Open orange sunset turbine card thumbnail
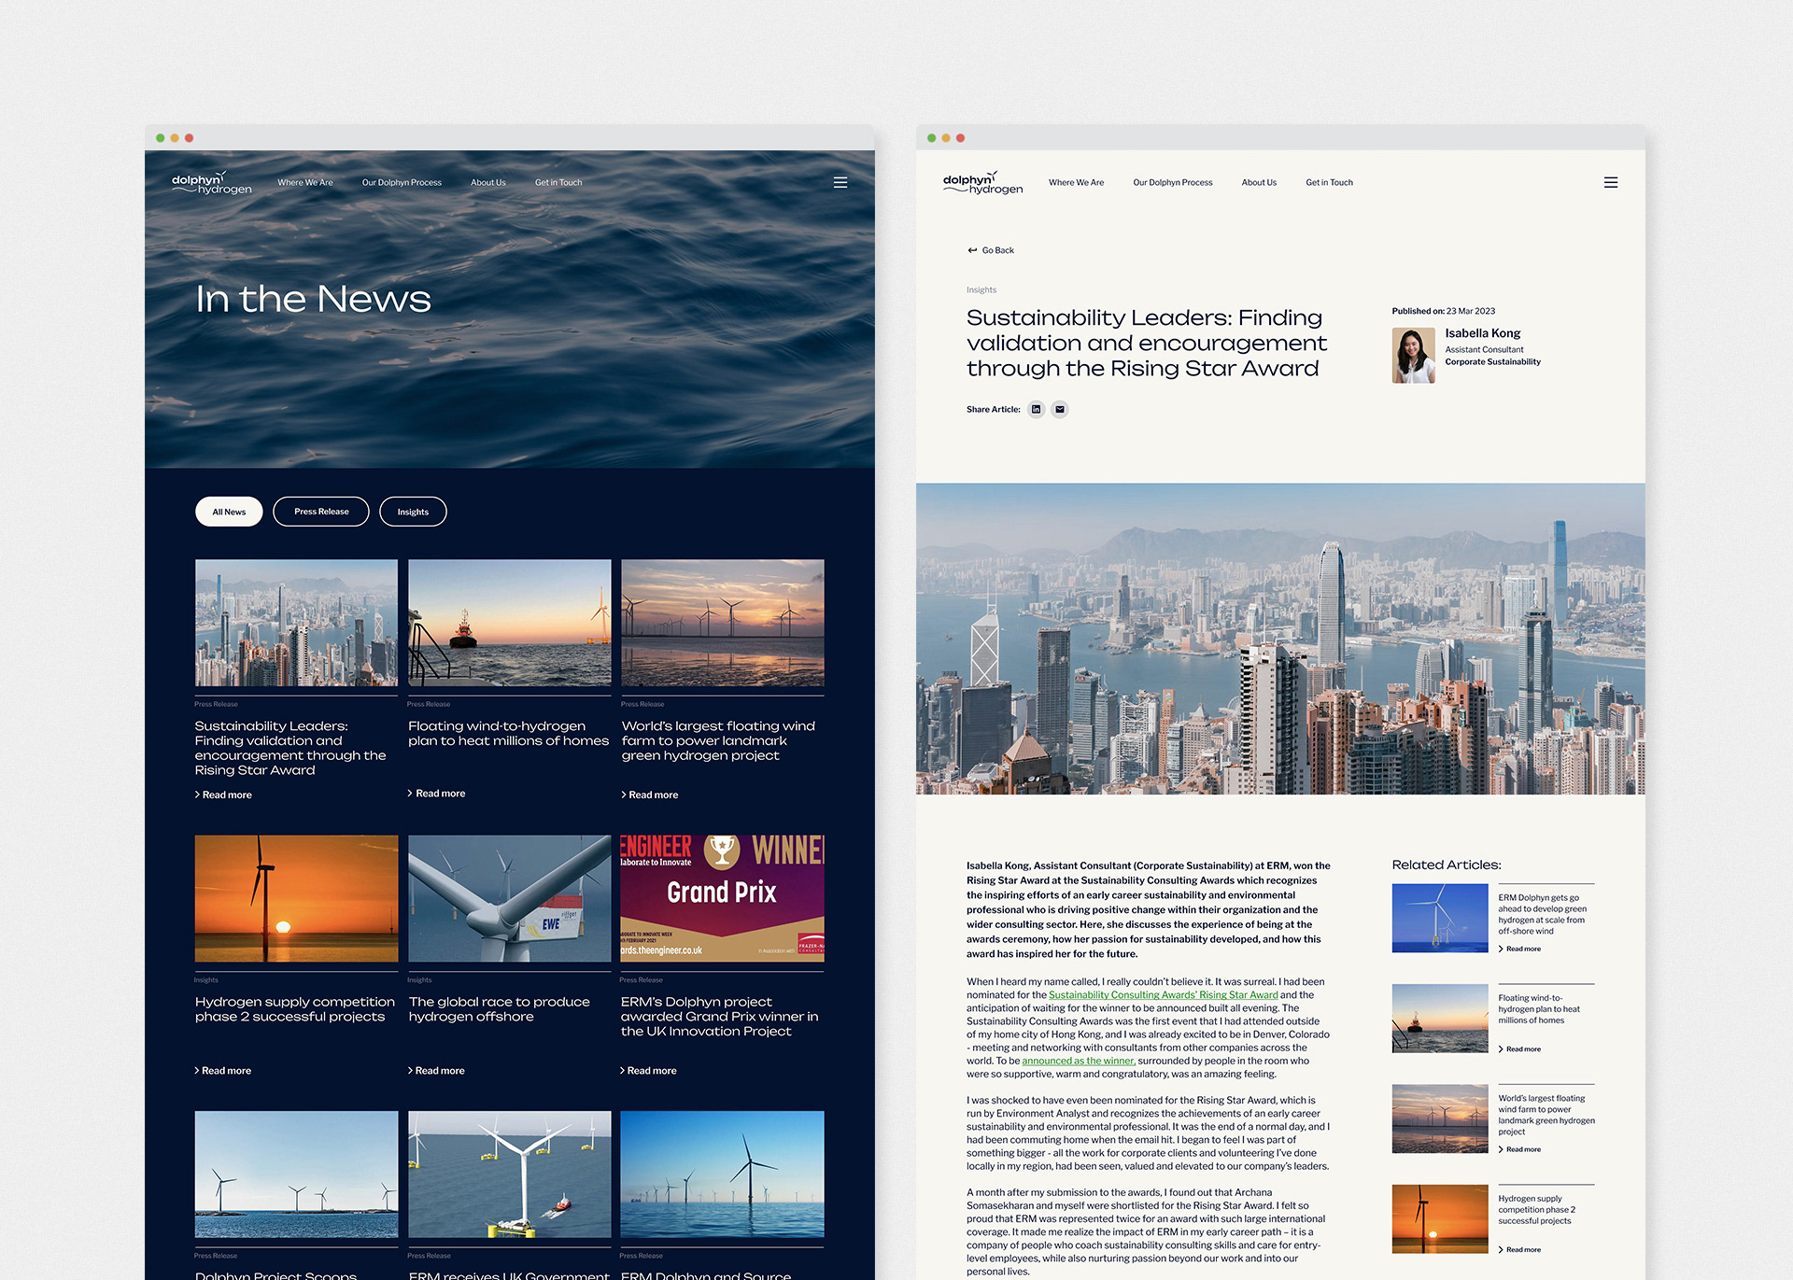The width and height of the screenshot is (1793, 1280). click(x=296, y=898)
